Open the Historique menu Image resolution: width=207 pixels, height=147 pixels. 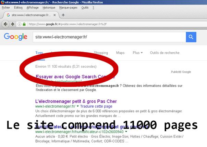pyautogui.click(x=49, y=8)
